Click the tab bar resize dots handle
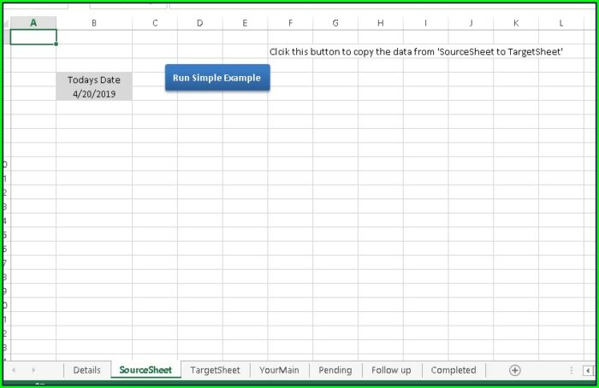 pyautogui.click(x=571, y=370)
